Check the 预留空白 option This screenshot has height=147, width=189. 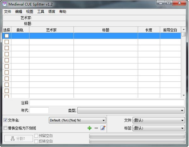(x=36, y=136)
